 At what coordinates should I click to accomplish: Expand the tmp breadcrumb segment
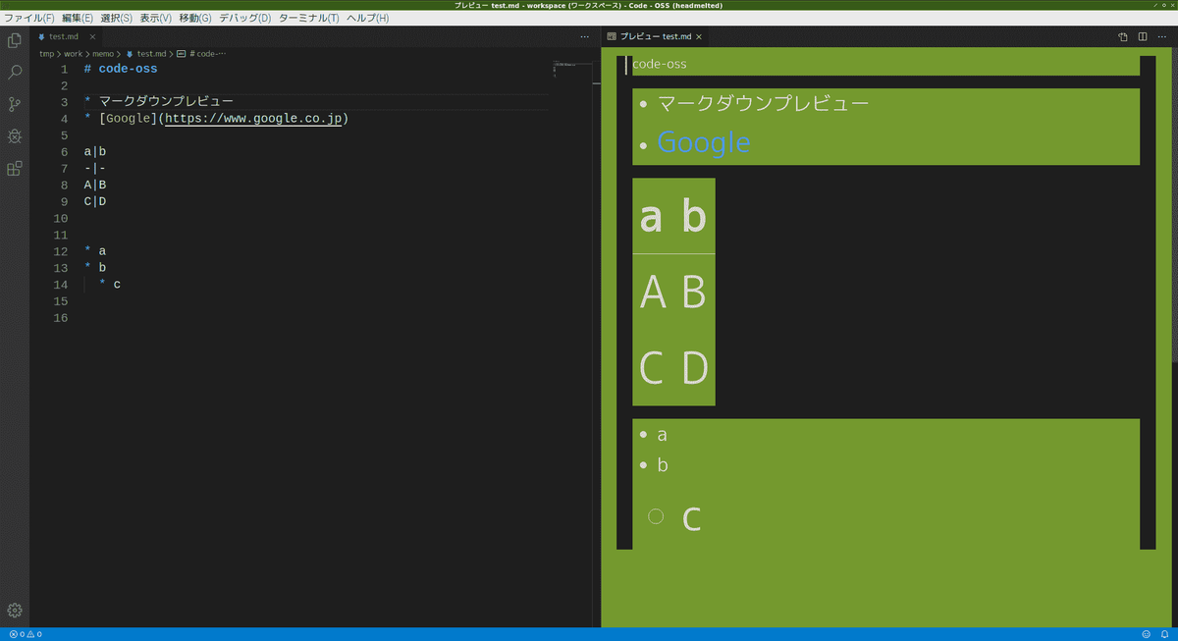pyautogui.click(x=46, y=54)
